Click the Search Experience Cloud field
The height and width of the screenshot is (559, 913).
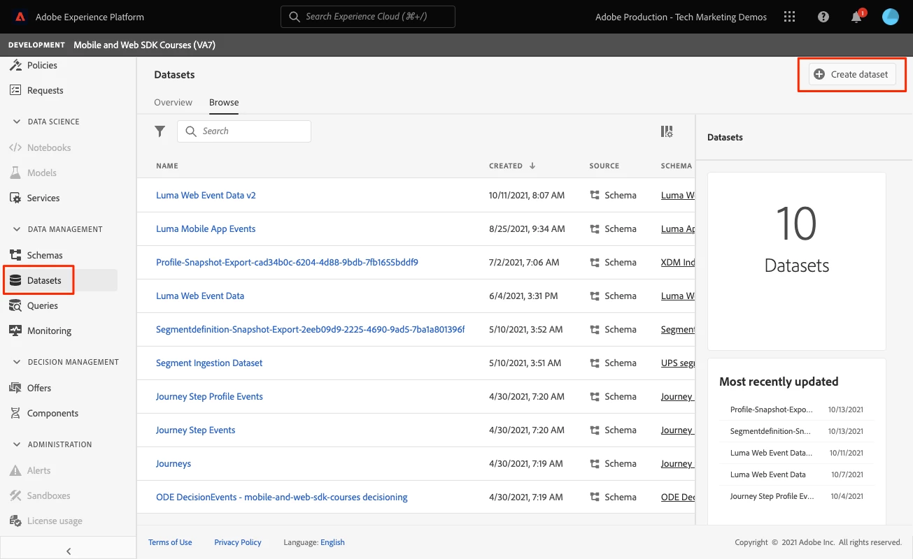coord(368,17)
